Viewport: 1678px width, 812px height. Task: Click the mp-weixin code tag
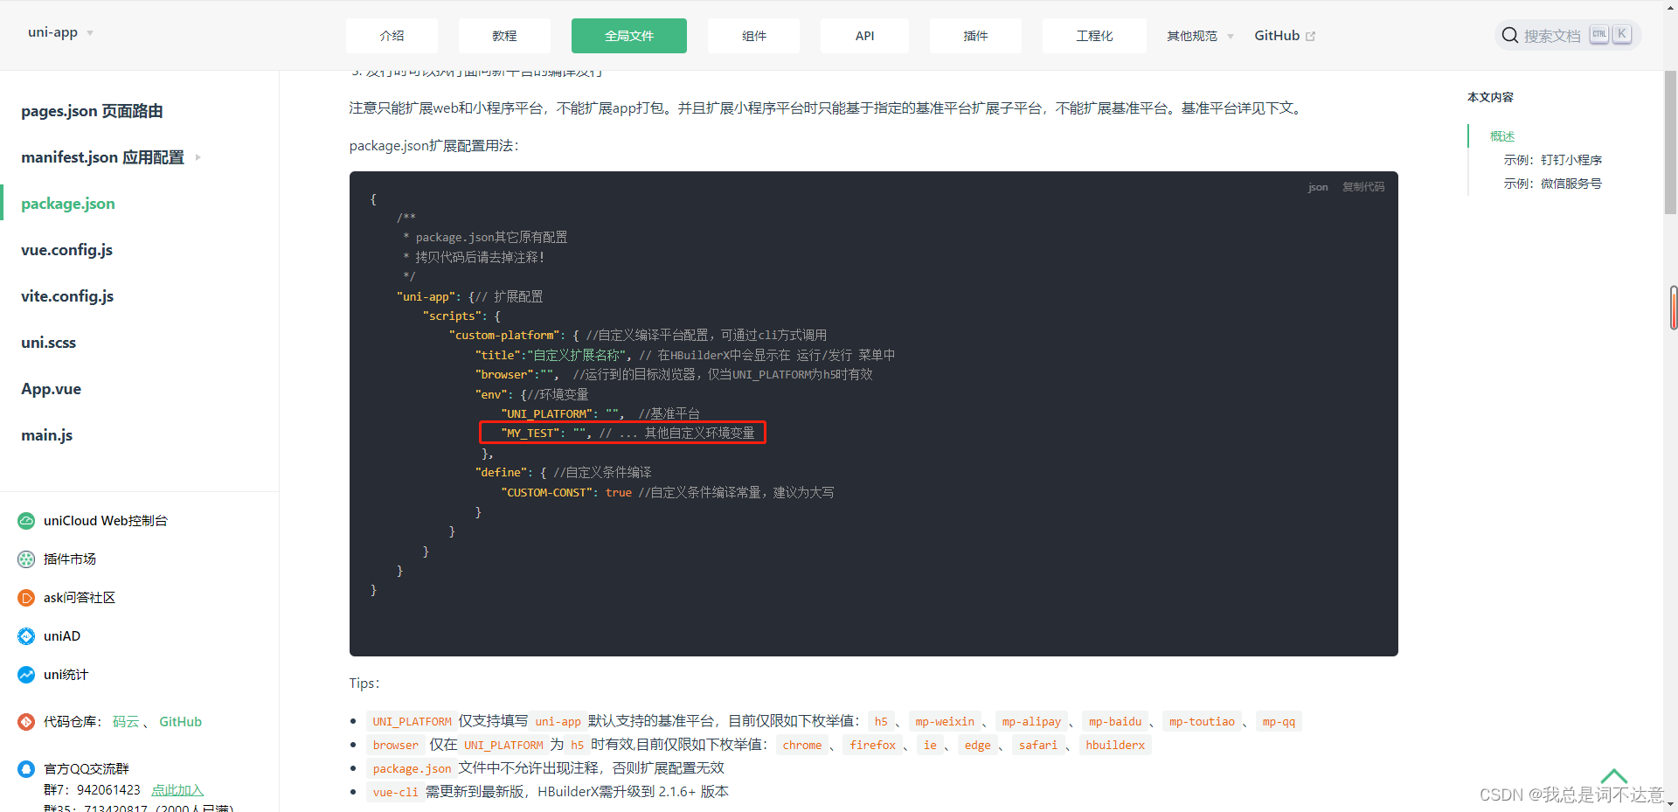pyautogui.click(x=945, y=721)
